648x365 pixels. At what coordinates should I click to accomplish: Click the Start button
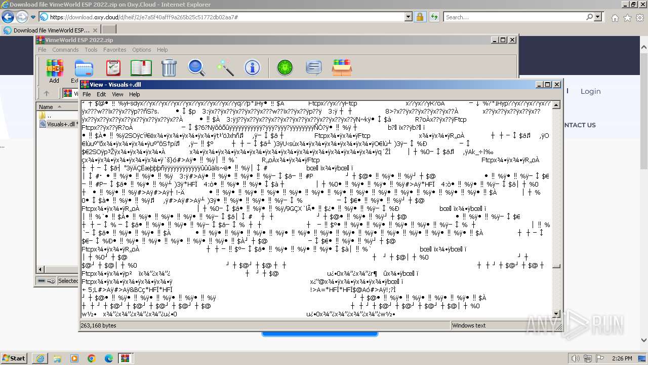[14, 358]
